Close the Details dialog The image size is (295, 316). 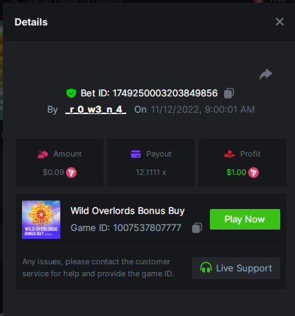click(279, 22)
